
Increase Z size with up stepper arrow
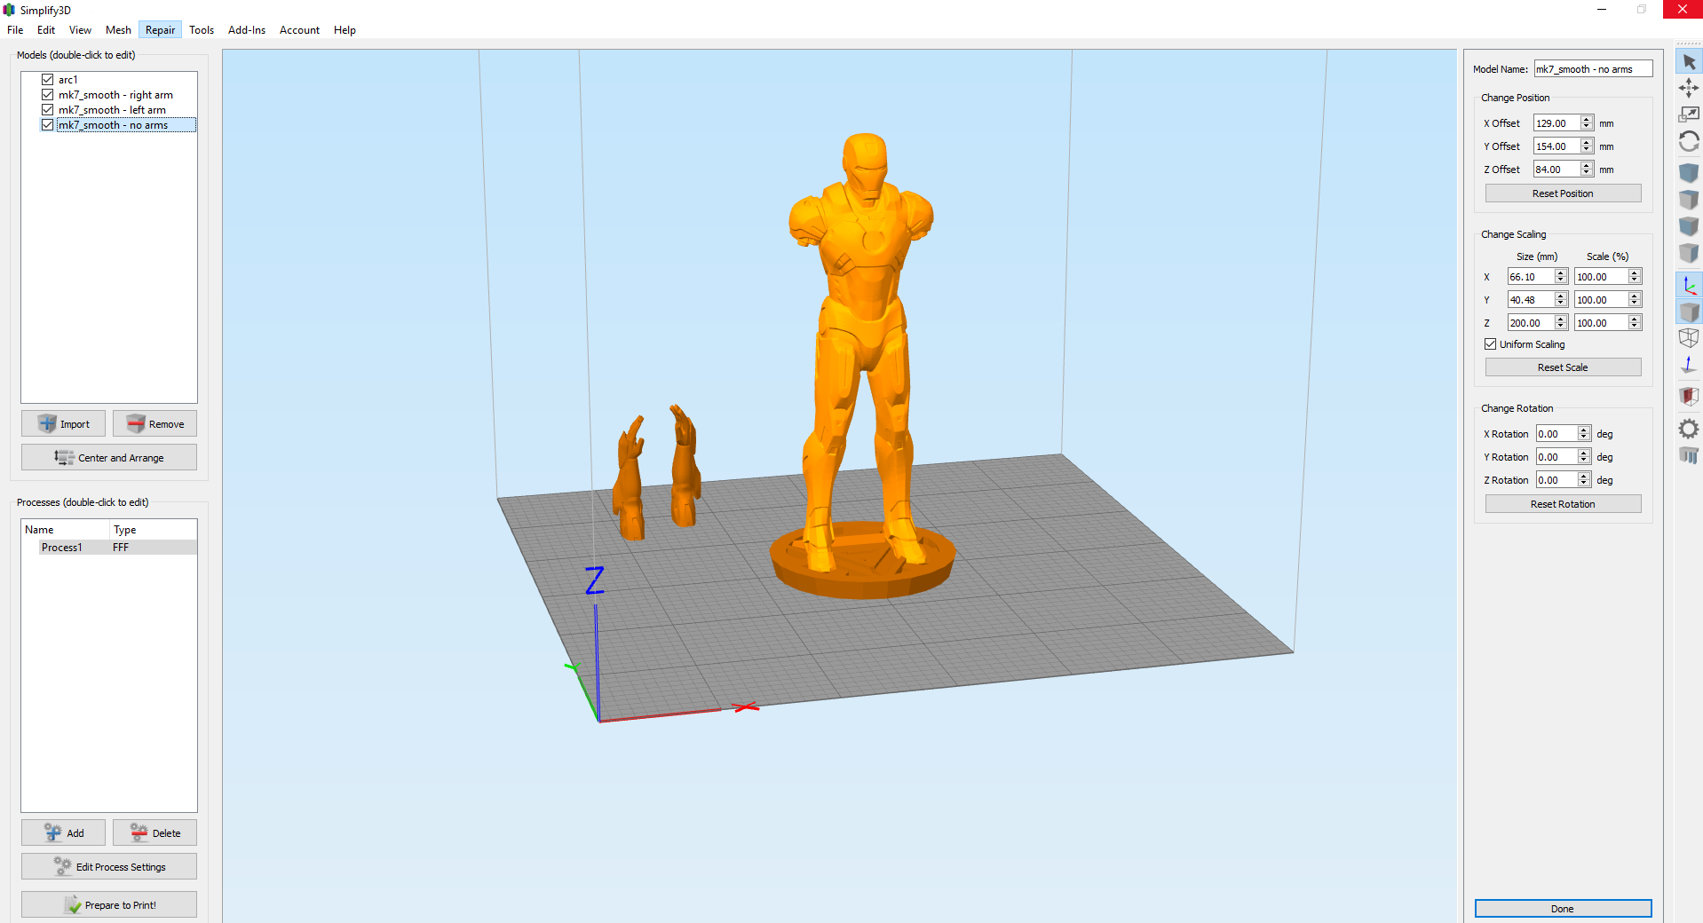click(x=1561, y=319)
